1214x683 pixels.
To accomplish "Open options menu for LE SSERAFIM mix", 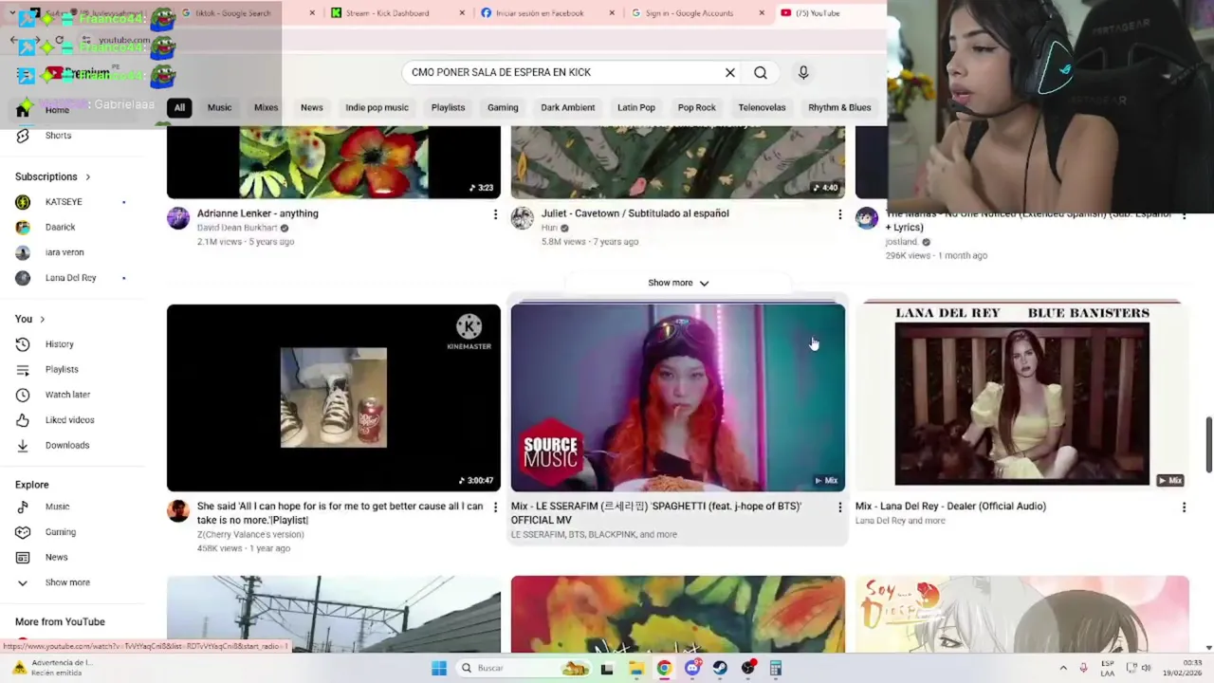I will coord(839,508).
